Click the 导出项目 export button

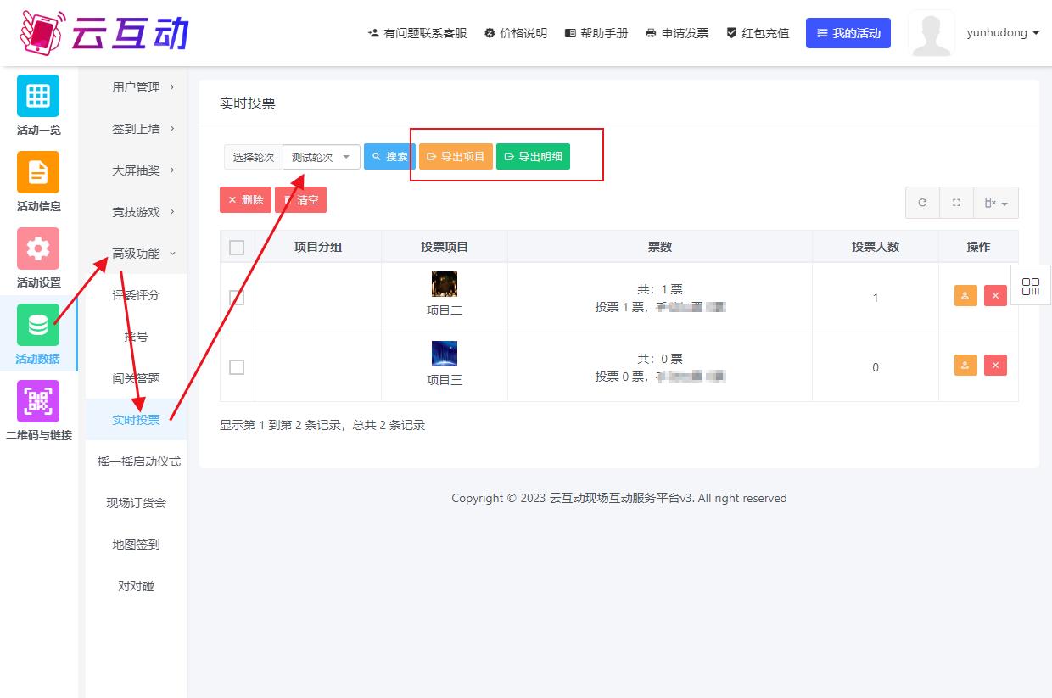[456, 157]
